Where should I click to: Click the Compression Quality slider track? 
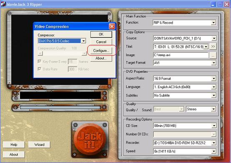click(x=62, y=53)
